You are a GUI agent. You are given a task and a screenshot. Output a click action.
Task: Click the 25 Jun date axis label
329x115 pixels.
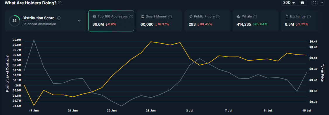click(112, 110)
